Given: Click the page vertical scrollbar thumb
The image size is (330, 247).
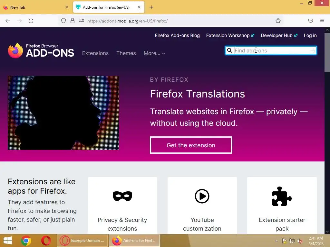Looking at the screenshot, I should coord(327,52).
